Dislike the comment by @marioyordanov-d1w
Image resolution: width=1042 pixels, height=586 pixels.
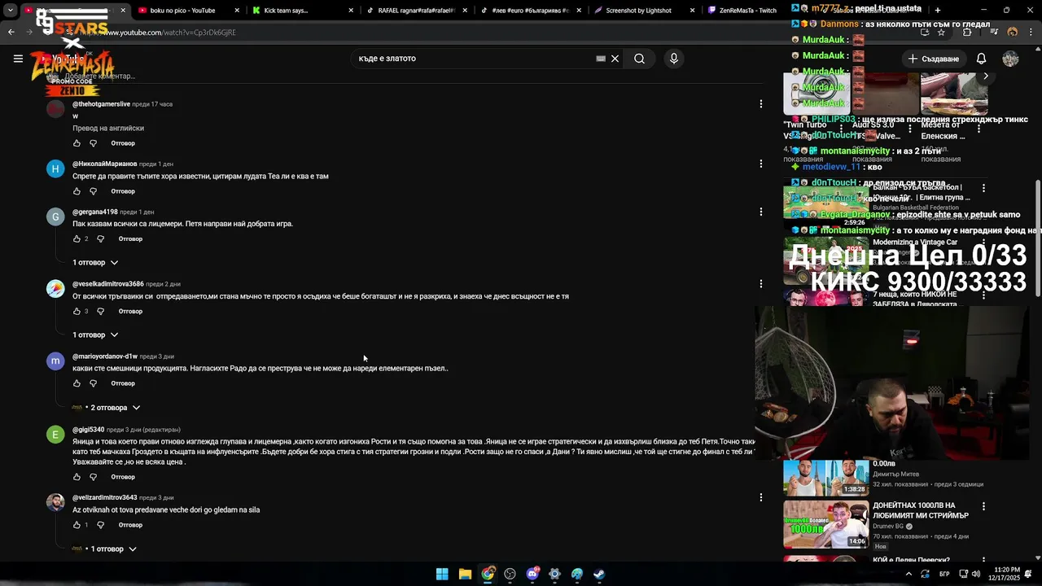(x=93, y=383)
